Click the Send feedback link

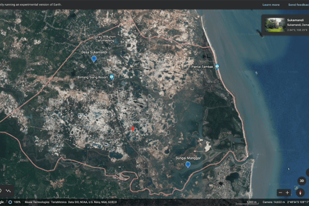298,5
